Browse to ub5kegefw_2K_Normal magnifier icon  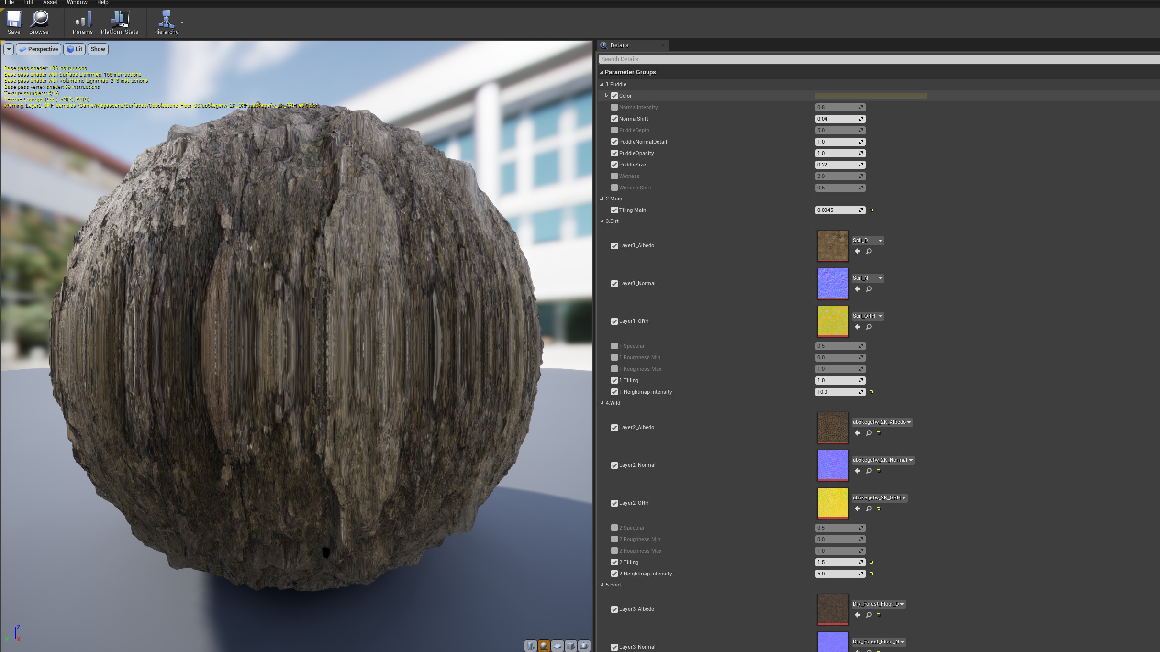pos(869,471)
